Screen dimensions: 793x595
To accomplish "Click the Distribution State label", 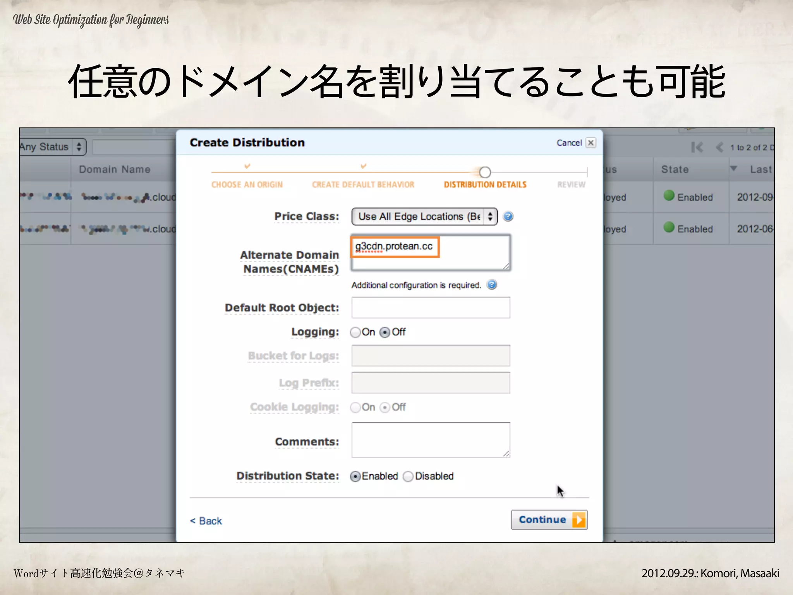I will point(287,476).
